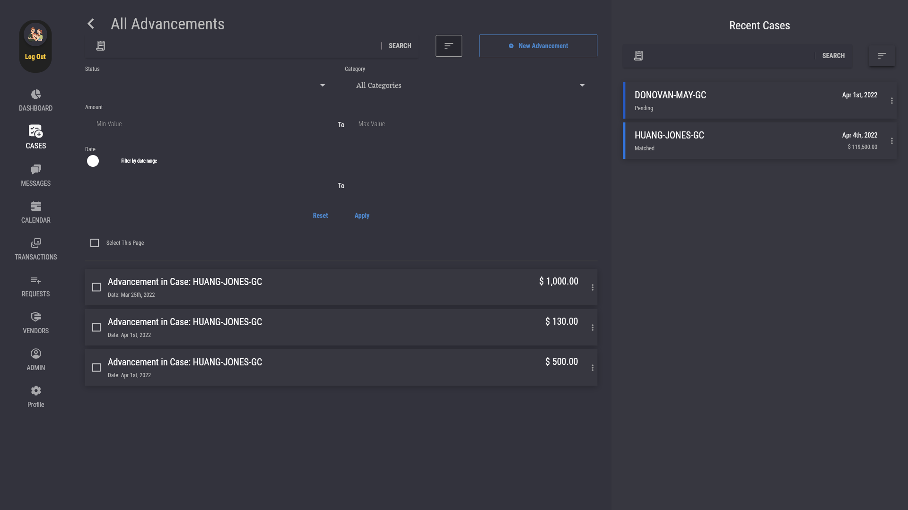Go to the Calendar in sidebar
908x510 pixels.
pos(35,212)
